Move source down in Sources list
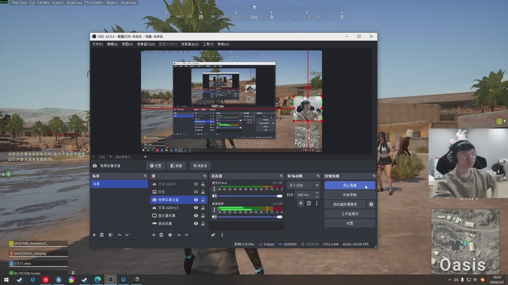This screenshot has height=285, width=508. (187, 235)
